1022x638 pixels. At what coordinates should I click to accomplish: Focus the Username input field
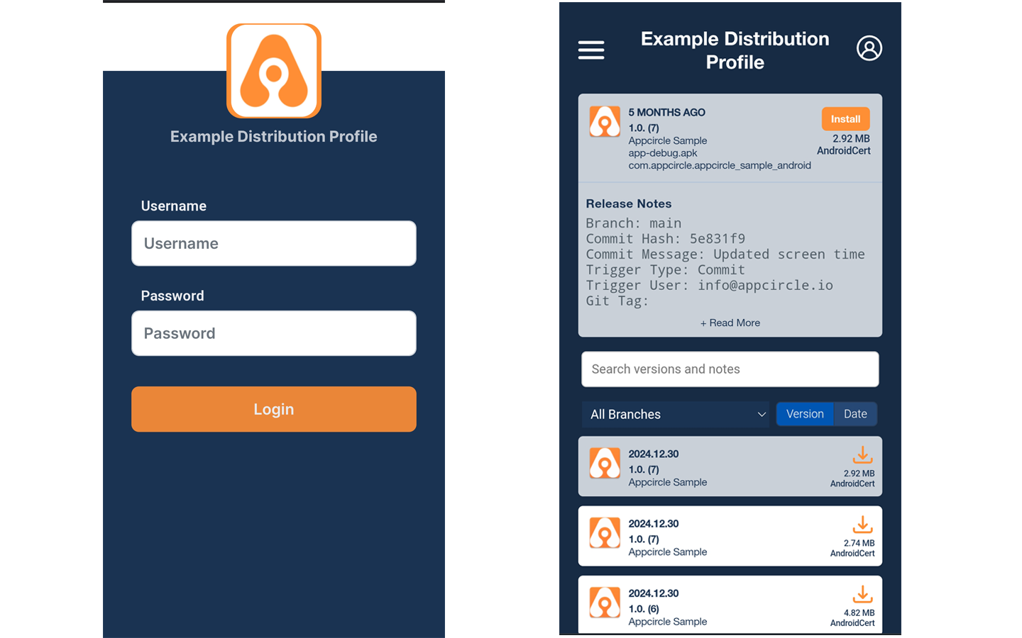274,243
